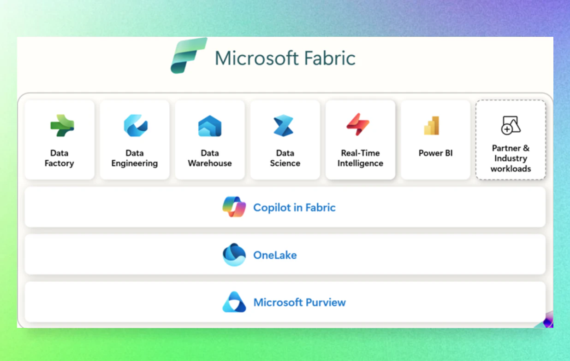This screenshot has width=570, height=361.
Task: Click the Data Engineering blue icon
Action: point(136,125)
